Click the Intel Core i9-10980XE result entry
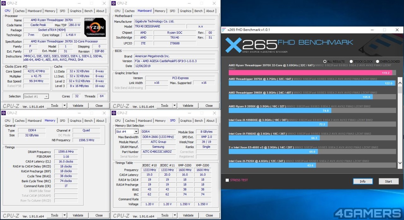Screen dimensions: 404x220 [312, 122]
